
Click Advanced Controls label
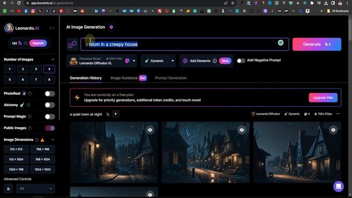(18, 179)
